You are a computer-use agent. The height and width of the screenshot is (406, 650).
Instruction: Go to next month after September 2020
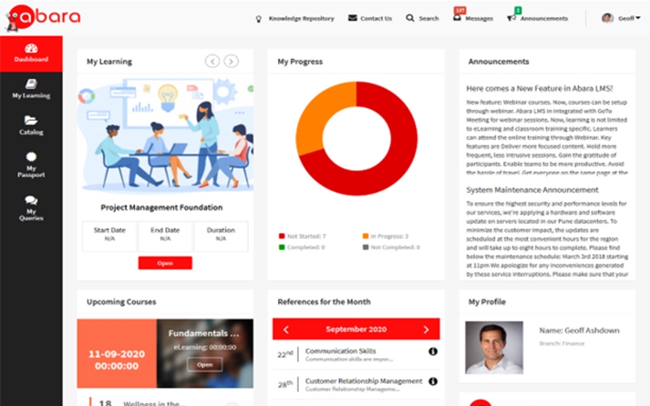coord(426,330)
